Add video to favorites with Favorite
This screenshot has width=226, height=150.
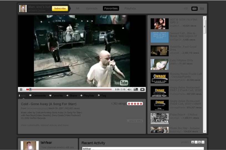[x=56, y=96]
